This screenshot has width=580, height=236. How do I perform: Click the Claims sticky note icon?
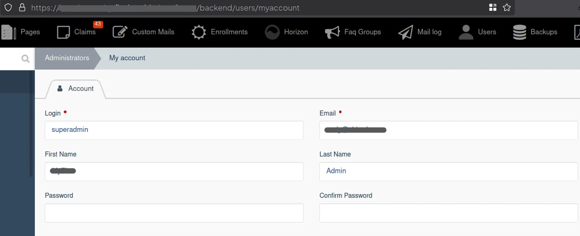[x=63, y=32]
